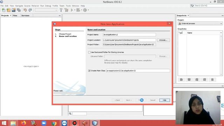This screenshot has width=224, height=126.
Task: Click the third snapshot action button
Action: coord(197,79)
